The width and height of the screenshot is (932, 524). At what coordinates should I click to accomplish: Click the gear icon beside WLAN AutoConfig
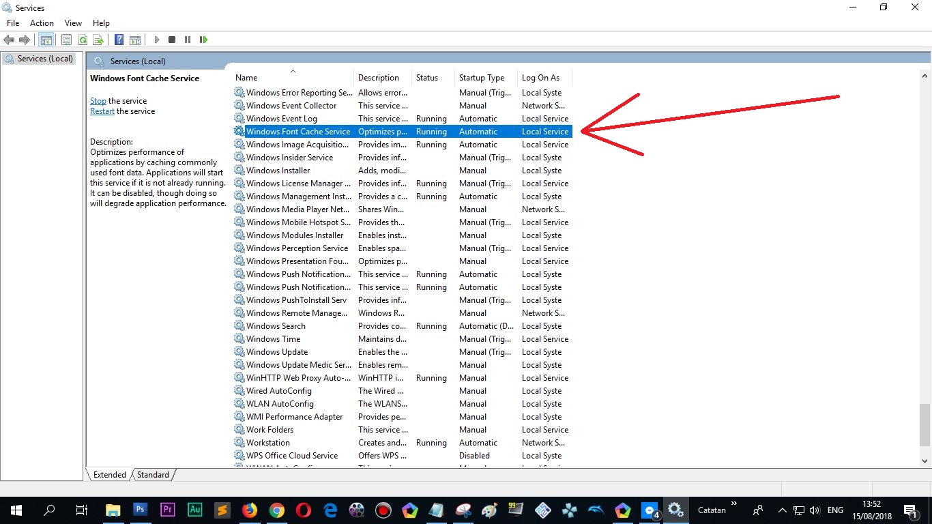[x=239, y=404]
